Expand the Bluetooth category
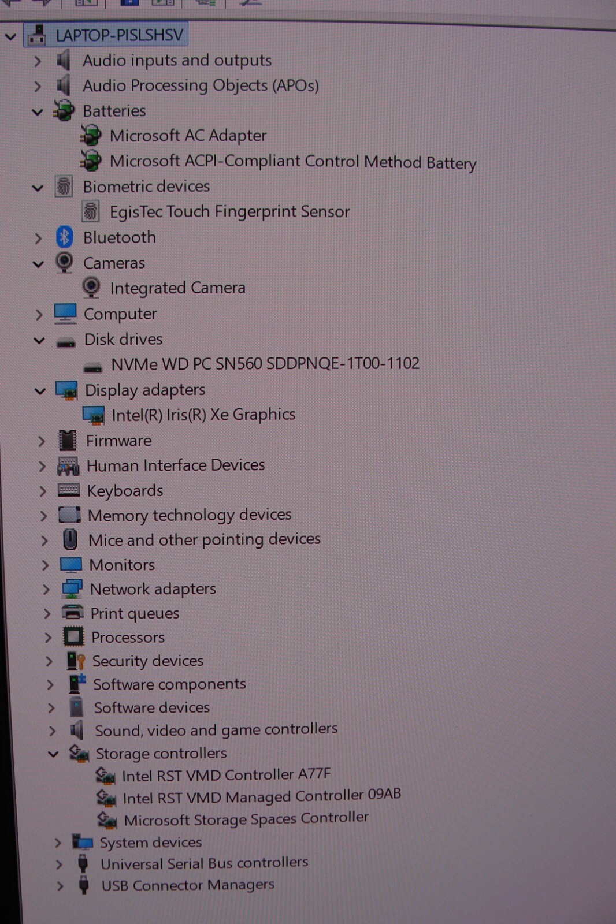 click(38, 238)
